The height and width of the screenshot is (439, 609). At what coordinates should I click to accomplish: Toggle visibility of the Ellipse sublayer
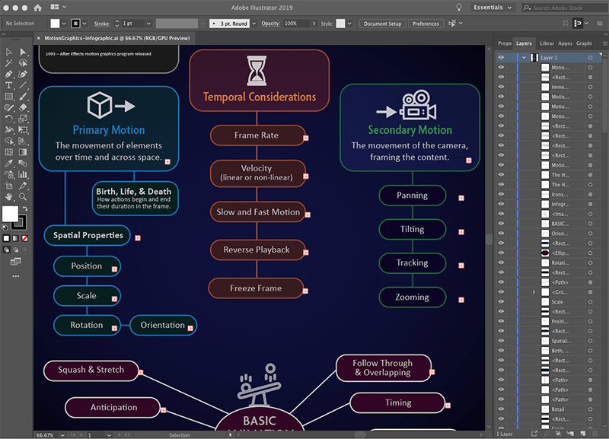(501, 253)
